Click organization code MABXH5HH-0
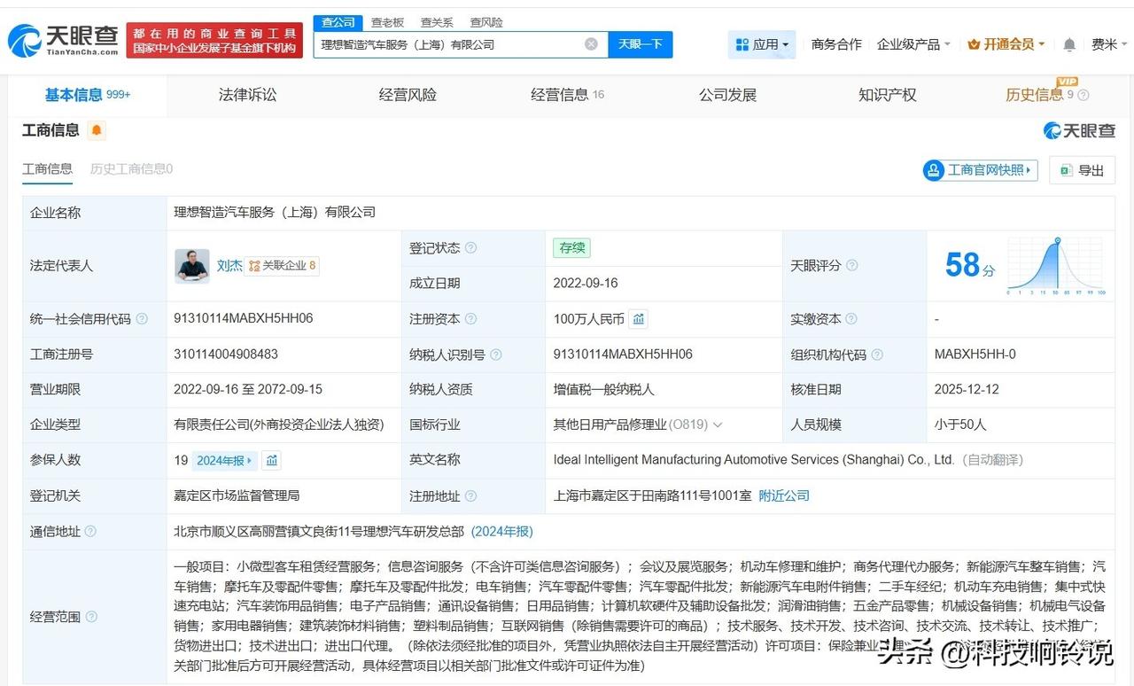 975,354
